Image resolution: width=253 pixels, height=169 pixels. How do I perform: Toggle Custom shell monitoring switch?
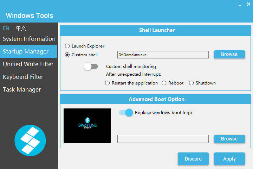point(91,67)
